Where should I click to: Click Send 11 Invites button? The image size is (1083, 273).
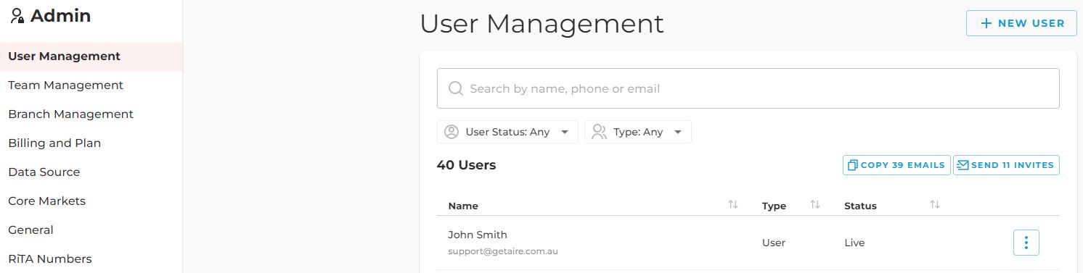pos(1006,165)
